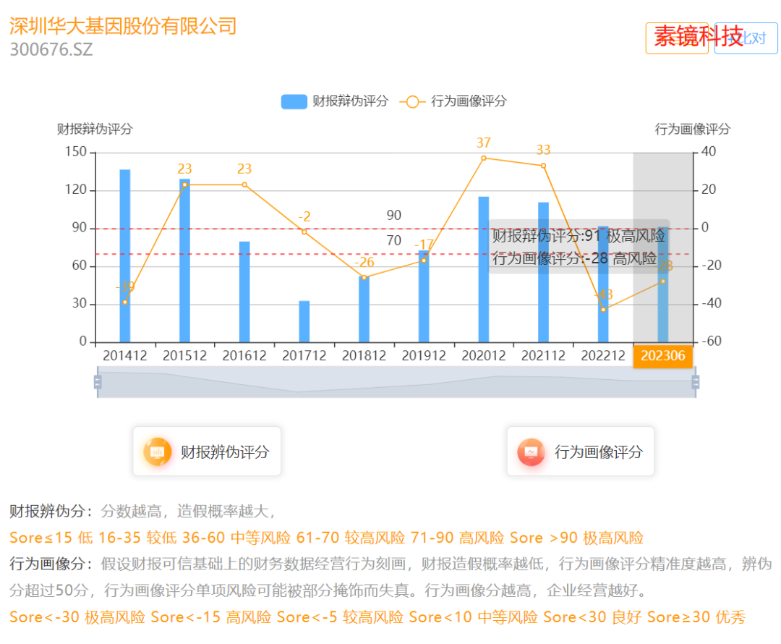The width and height of the screenshot is (781, 644).
Task: Click the 201512 axis label
Action: 185,356
